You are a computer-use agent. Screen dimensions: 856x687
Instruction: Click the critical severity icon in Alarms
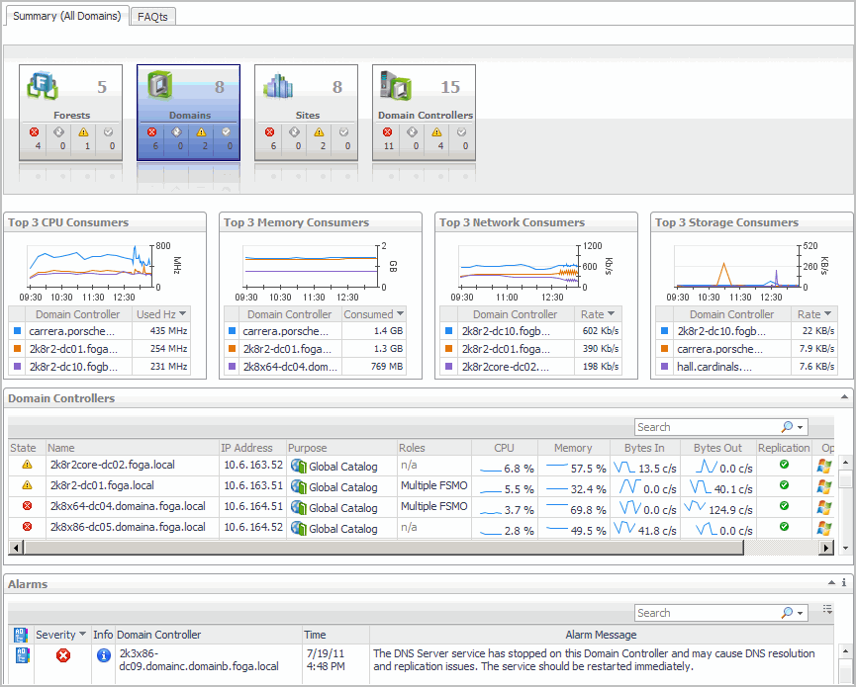pos(63,654)
